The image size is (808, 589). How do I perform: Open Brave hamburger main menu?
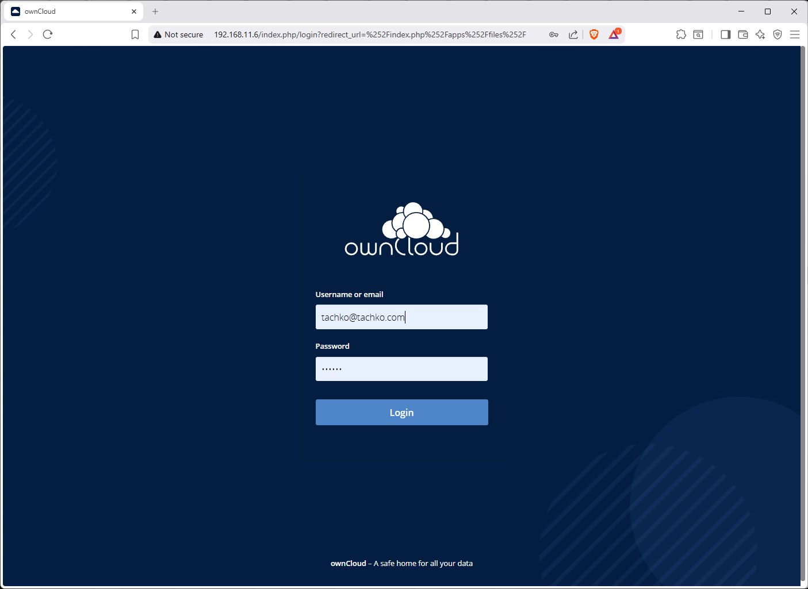(x=795, y=34)
